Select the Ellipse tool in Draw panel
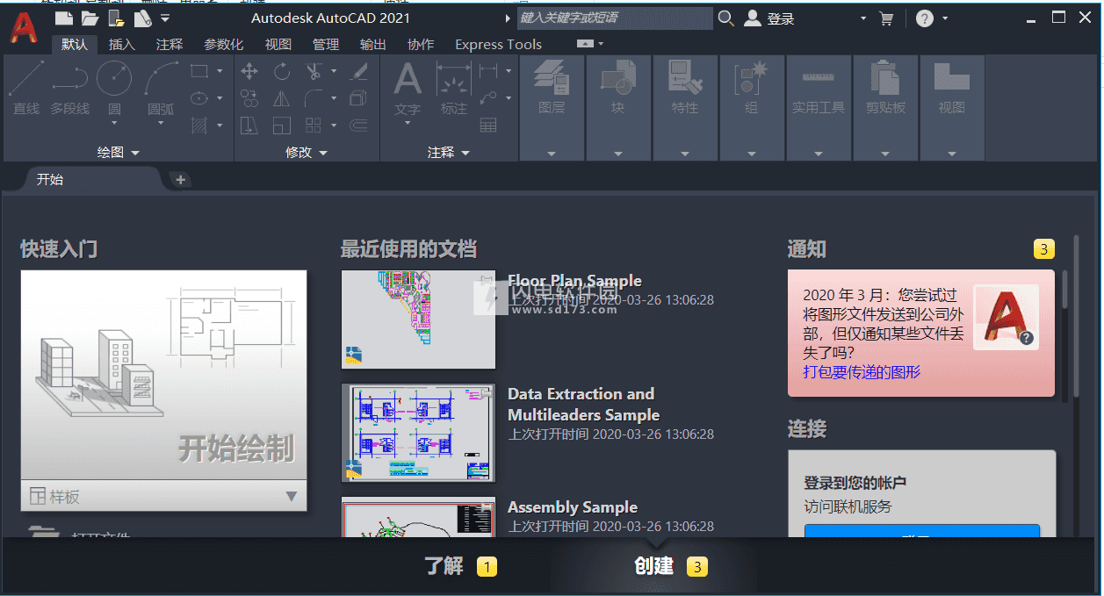The width and height of the screenshot is (1104, 596). pos(199,98)
